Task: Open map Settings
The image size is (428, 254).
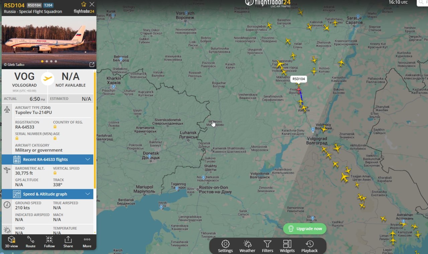Action: tap(225, 246)
